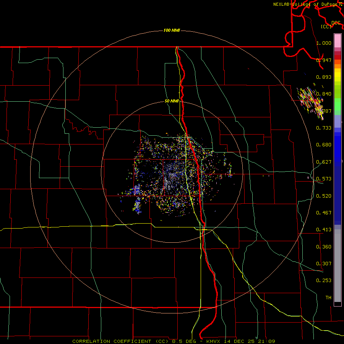This screenshot has width=344, height=344.
Task: Click the 0.253 scale value
Action: [x=324, y=281]
